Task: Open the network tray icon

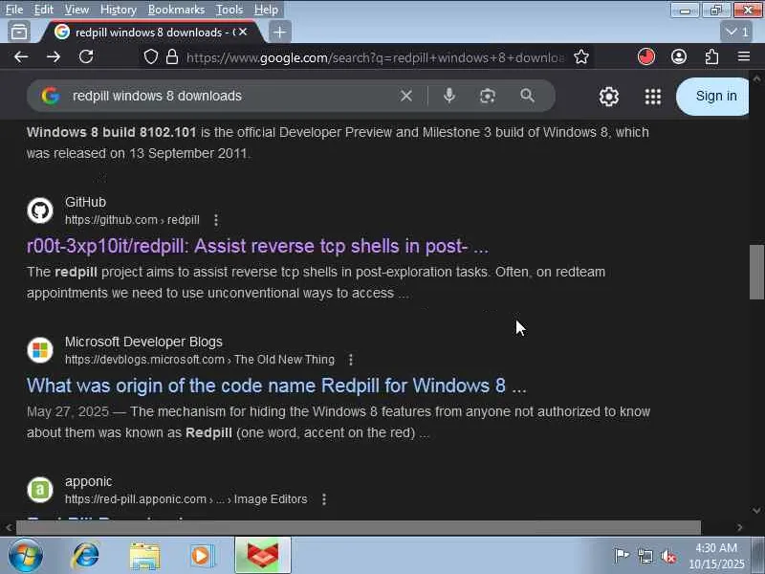Action: [645, 556]
